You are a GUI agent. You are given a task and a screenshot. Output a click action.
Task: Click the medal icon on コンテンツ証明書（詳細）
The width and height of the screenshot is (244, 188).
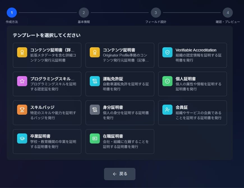(x=22, y=52)
